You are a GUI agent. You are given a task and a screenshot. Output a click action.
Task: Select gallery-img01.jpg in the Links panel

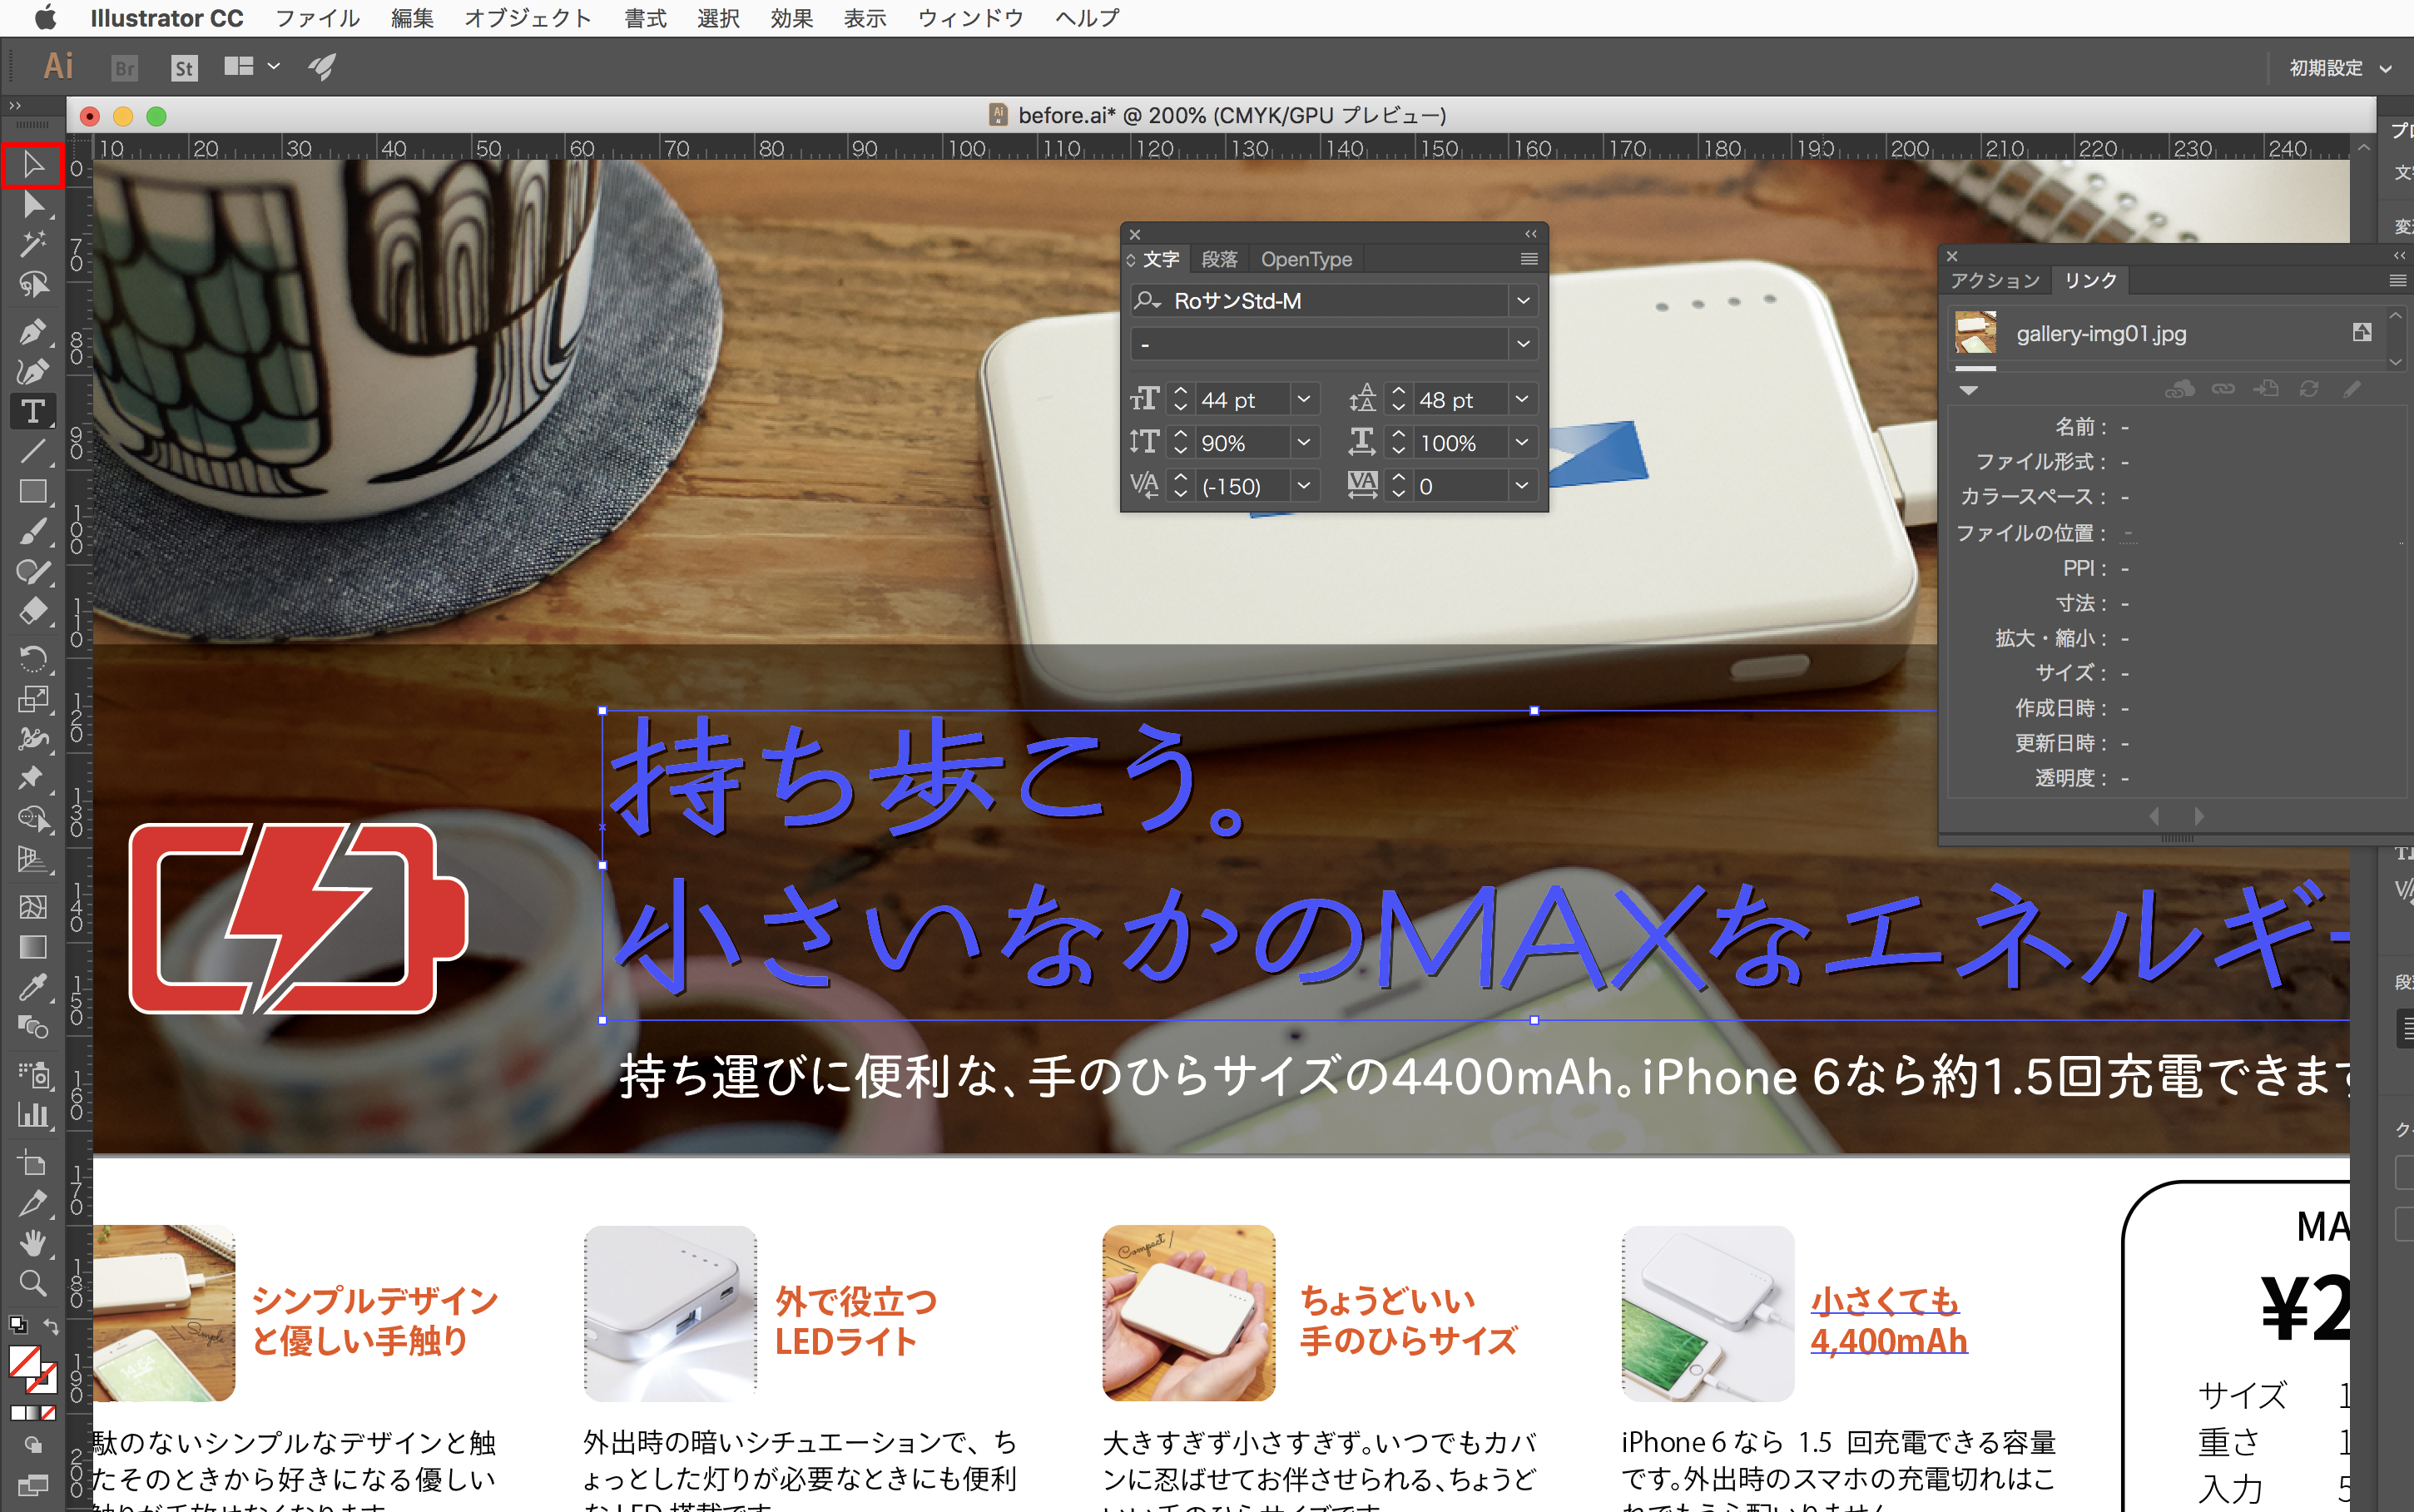[2100, 334]
